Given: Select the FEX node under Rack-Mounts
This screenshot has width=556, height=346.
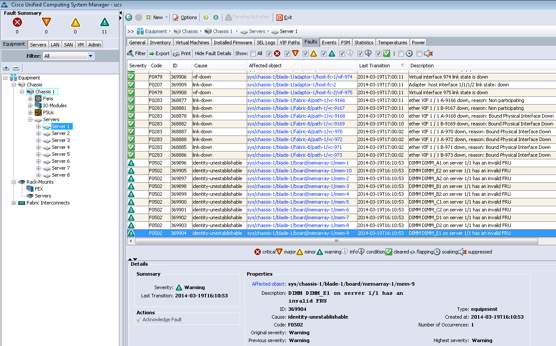Looking at the screenshot, I should (39, 189).
